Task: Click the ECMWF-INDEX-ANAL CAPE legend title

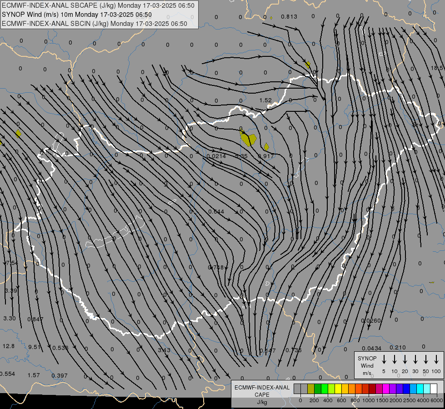Action: pos(262,395)
